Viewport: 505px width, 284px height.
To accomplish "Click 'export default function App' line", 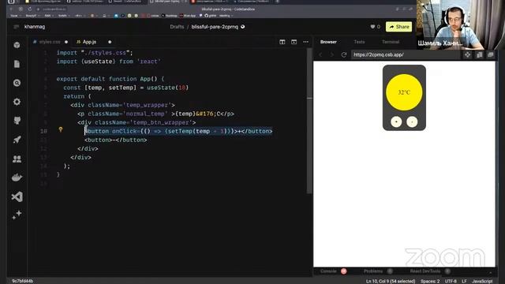I will [x=110, y=79].
